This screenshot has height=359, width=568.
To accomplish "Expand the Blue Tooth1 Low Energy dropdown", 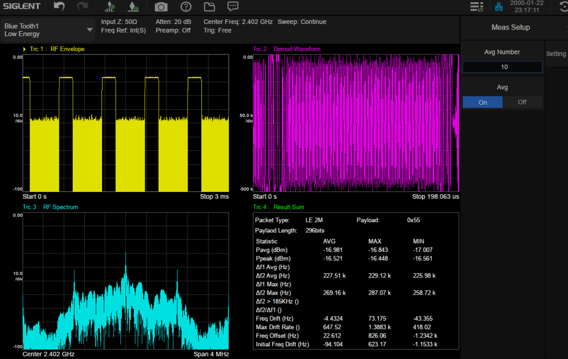I will (x=90, y=30).
